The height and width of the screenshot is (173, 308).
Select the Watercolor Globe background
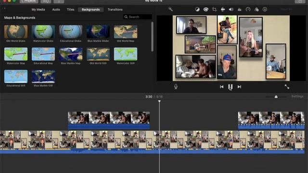point(43,32)
